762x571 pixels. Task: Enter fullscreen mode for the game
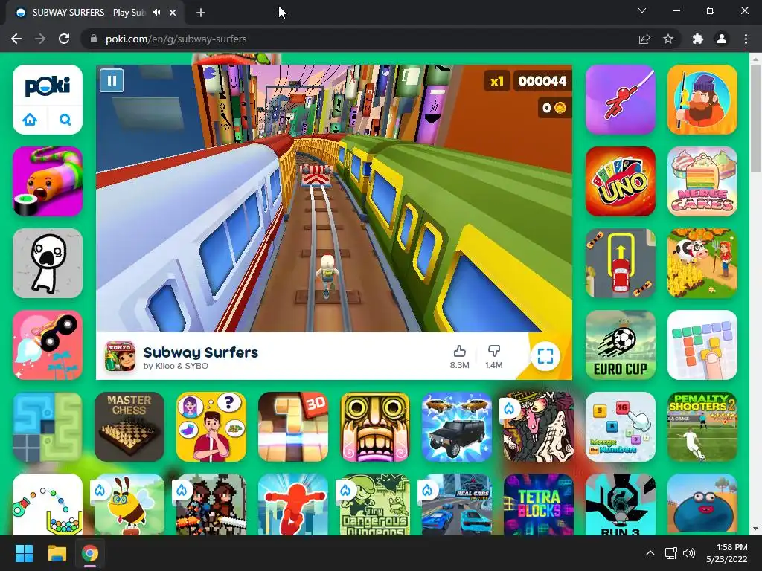[545, 356]
